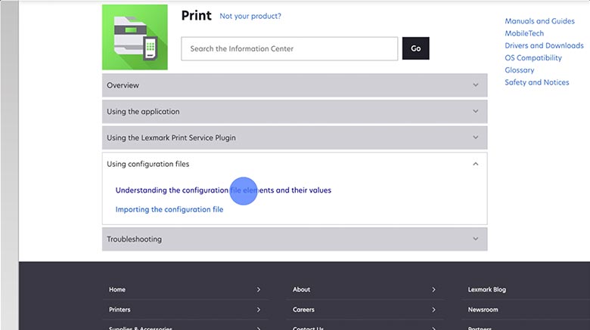Focus the Search the Information Center field
Image resolution: width=590 pixels, height=330 pixels.
coord(289,49)
